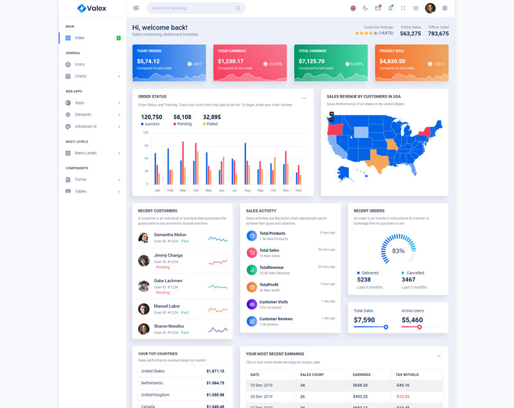Open the settings gear in header

(445, 8)
